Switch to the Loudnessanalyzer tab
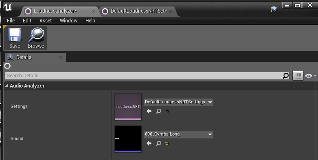The width and height of the screenshot is (318, 160). 59,11
